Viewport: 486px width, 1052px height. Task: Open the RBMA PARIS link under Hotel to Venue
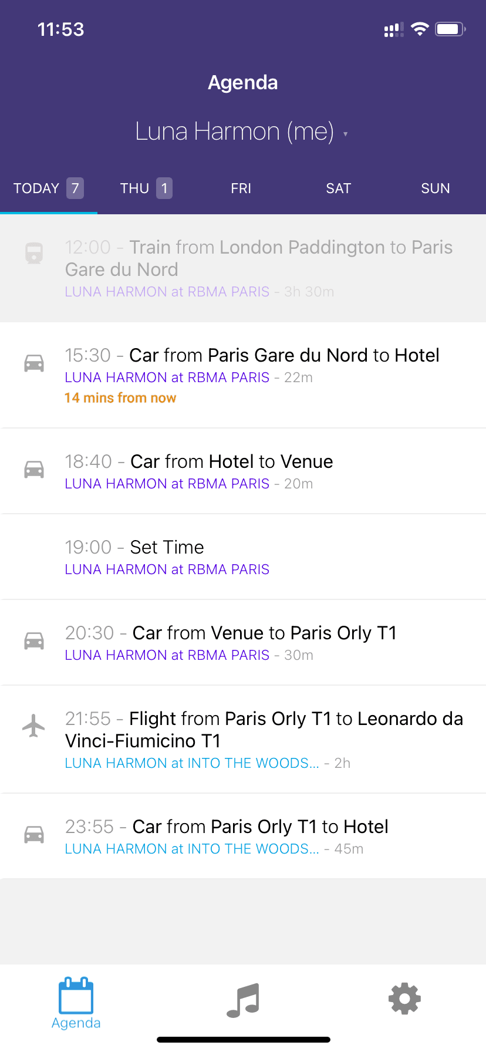click(x=167, y=484)
